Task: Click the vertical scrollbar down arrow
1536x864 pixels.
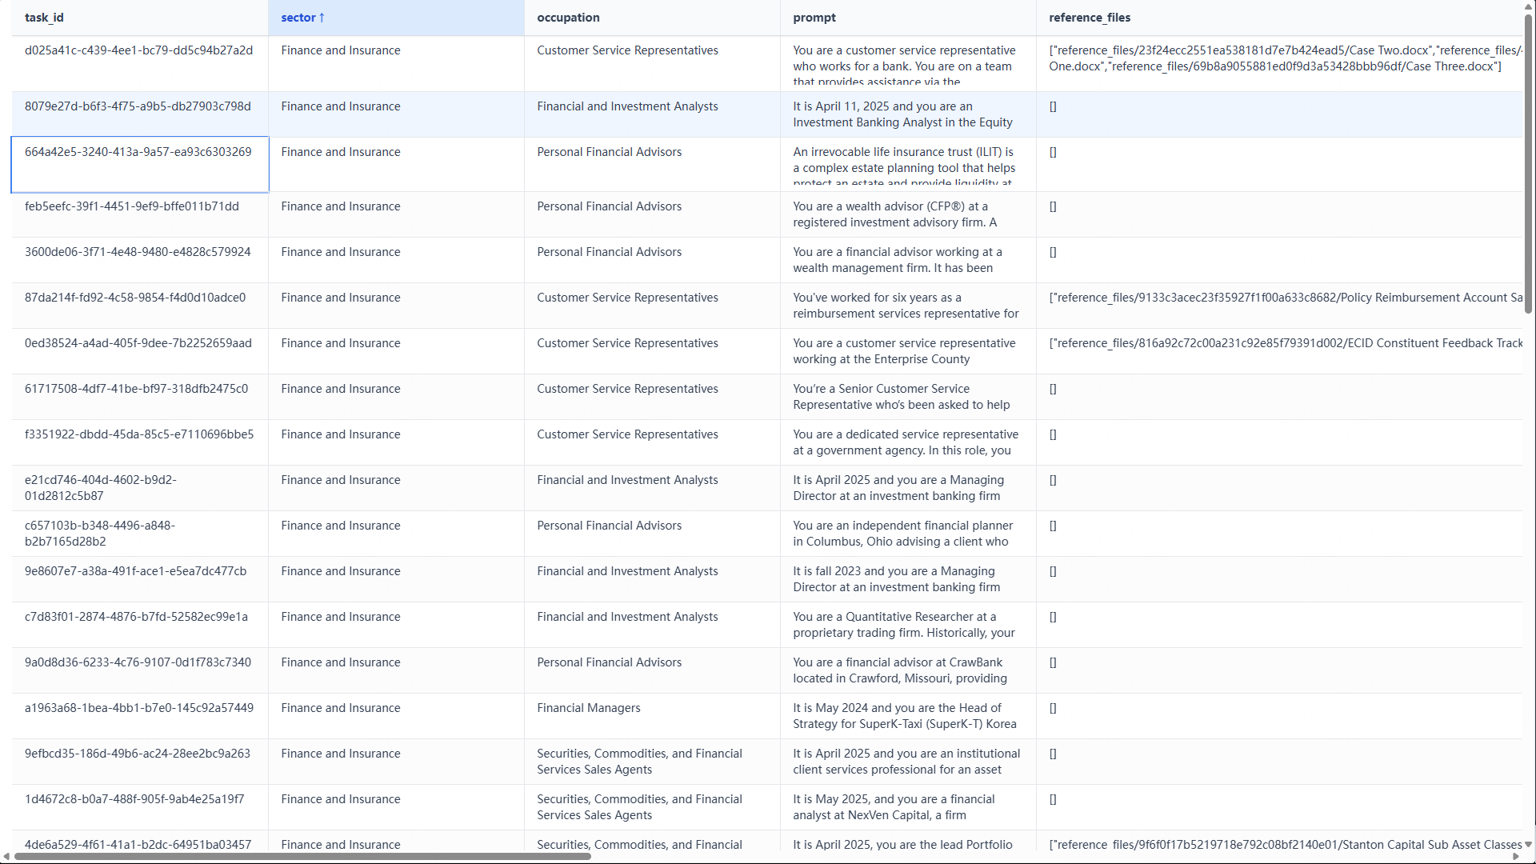Action: coord(1528,844)
